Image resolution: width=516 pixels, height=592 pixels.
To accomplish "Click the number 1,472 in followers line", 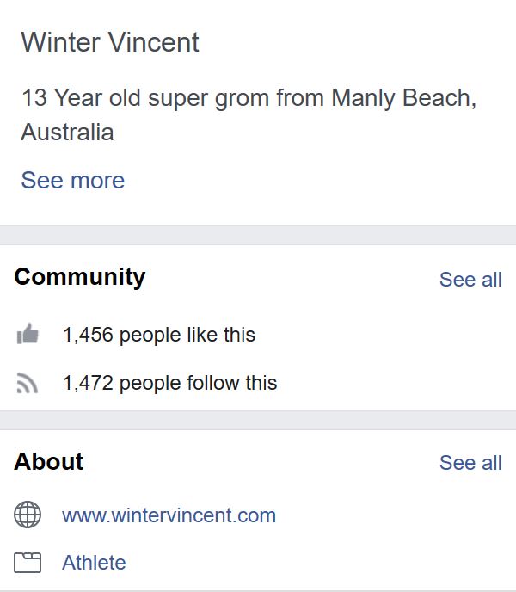I will pos(87,383).
